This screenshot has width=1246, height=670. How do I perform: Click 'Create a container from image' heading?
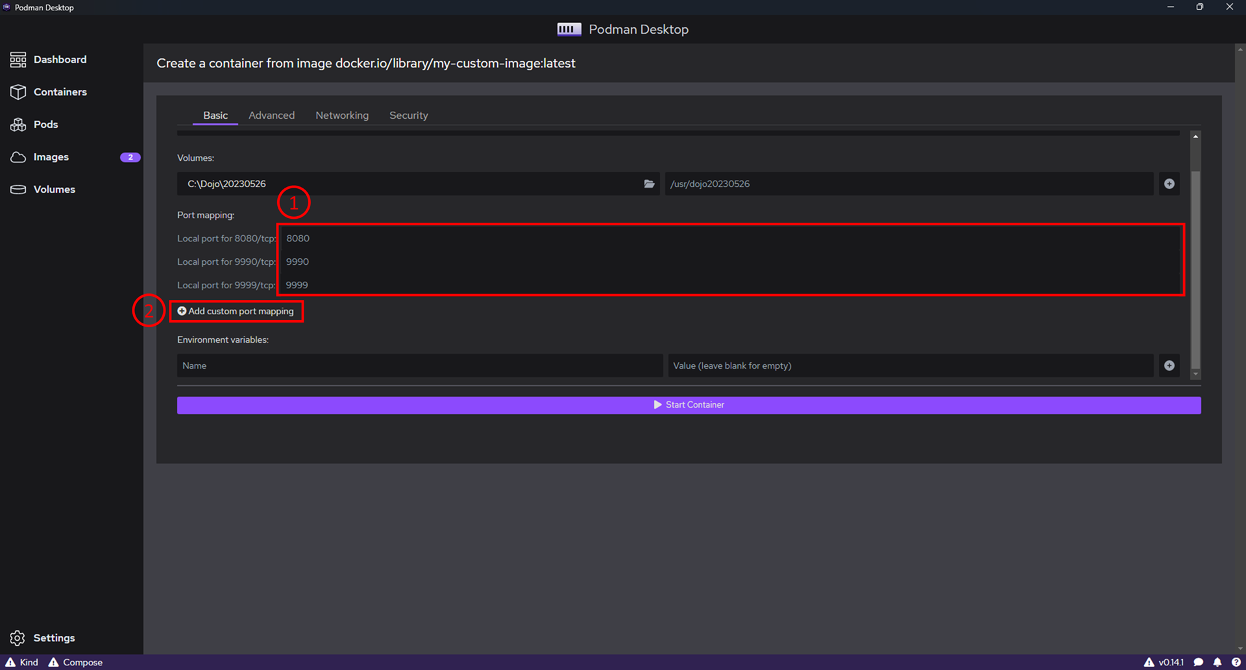tap(366, 63)
